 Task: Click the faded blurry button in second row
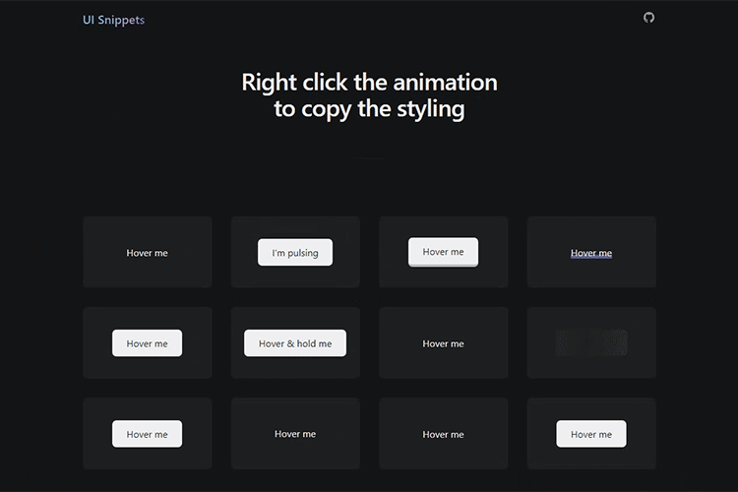coord(591,342)
